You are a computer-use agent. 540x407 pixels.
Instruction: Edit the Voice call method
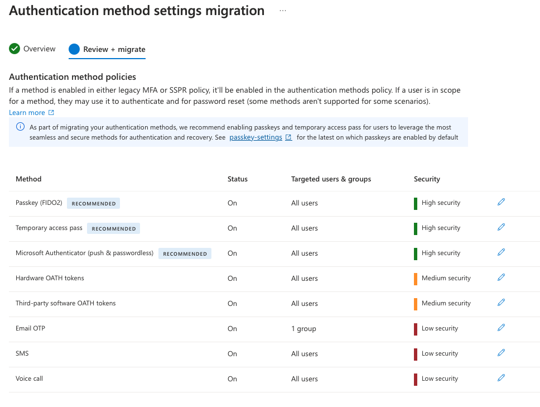point(501,378)
